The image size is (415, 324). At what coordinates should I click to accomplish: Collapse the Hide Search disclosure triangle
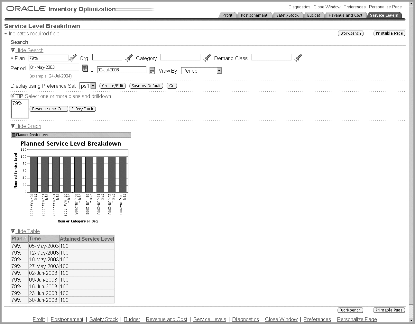pyautogui.click(x=13, y=50)
